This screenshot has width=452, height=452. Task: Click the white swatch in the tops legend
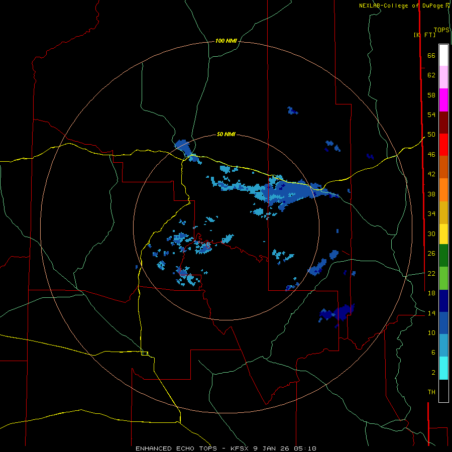pyautogui.click(x=443, y=55)
